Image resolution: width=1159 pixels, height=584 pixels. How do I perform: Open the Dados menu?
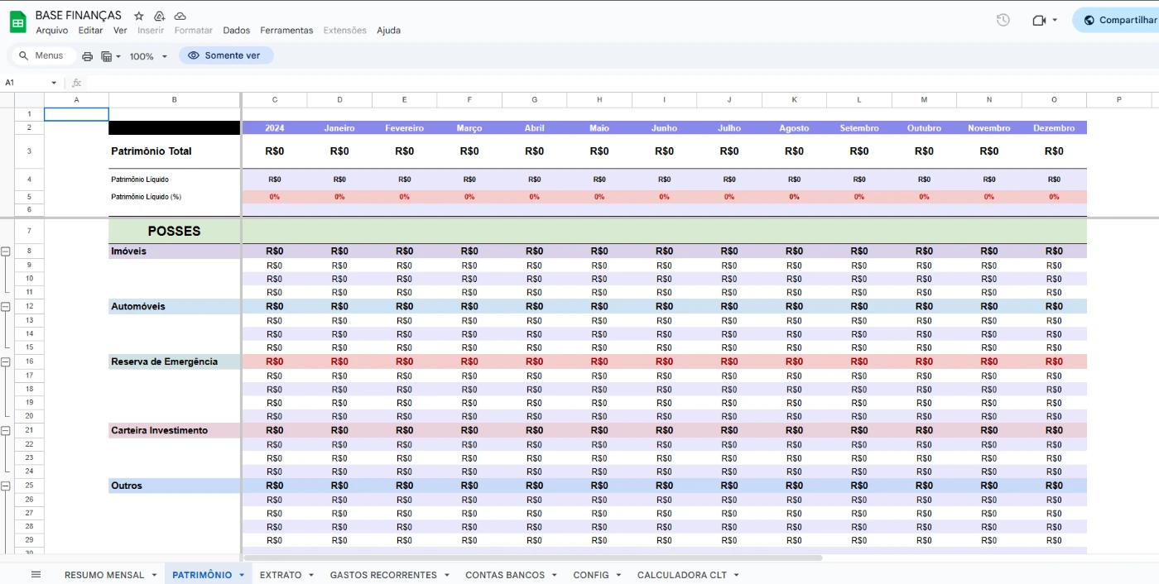point(236,31)
